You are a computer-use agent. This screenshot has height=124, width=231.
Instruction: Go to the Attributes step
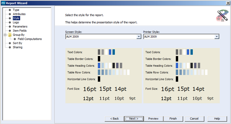pos(19,14)
